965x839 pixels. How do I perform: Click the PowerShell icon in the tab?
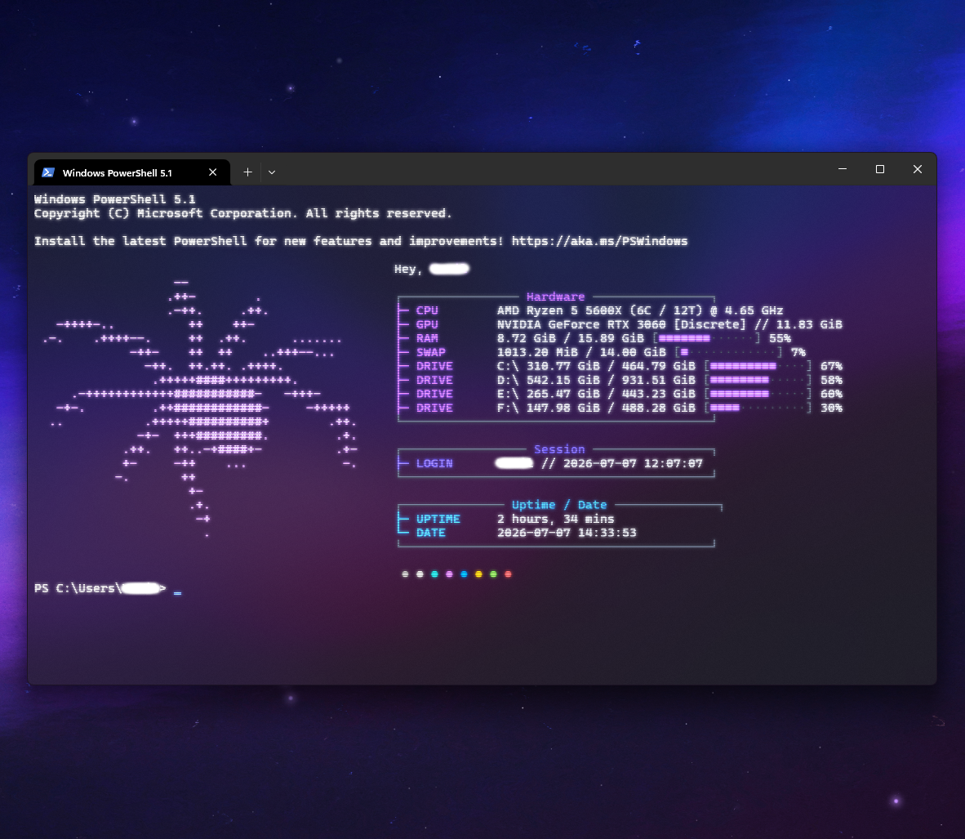(x=48, y=172)
